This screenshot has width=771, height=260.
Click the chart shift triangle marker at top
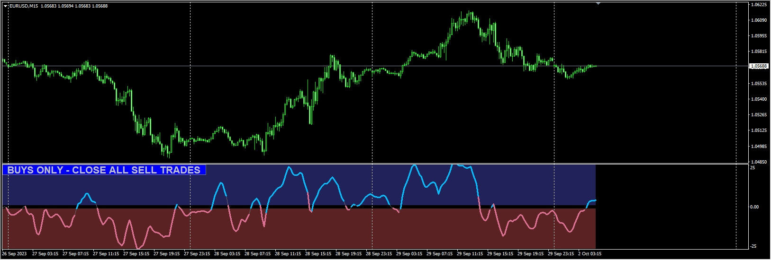click(x=598, y=3)
